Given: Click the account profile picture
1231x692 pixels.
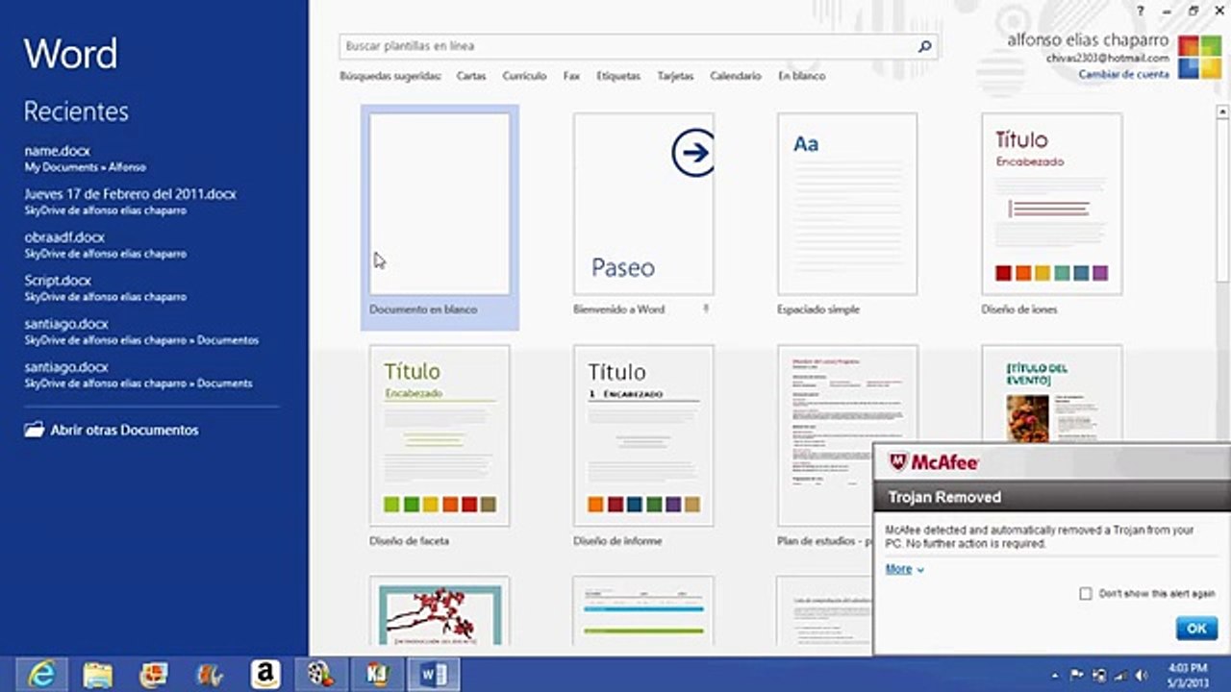Looking at the screenshot, I should click(x=1200, y=58).
